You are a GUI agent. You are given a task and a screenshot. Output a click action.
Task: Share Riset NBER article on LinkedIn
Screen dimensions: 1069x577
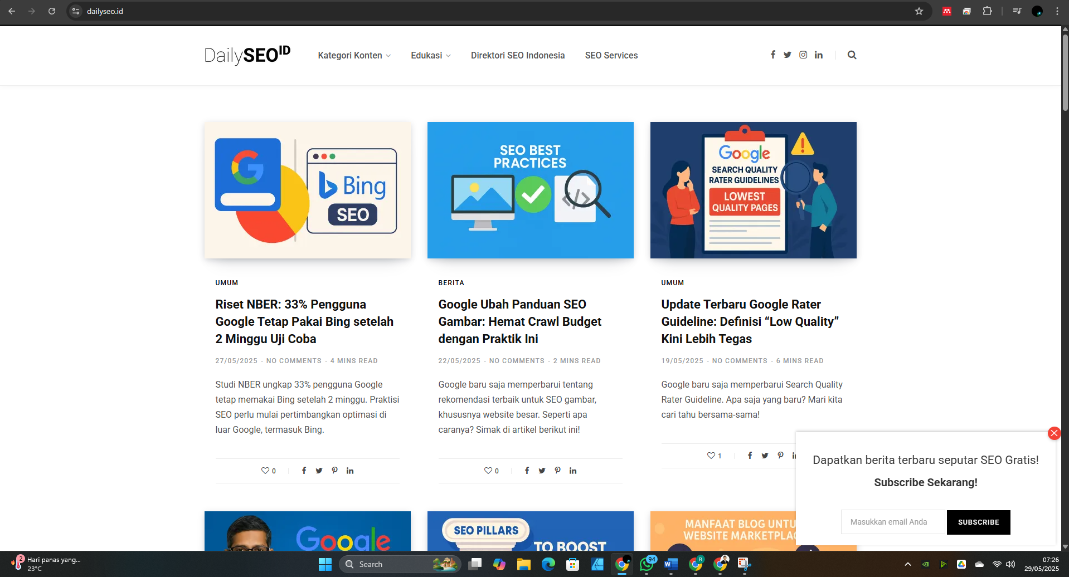350,471
